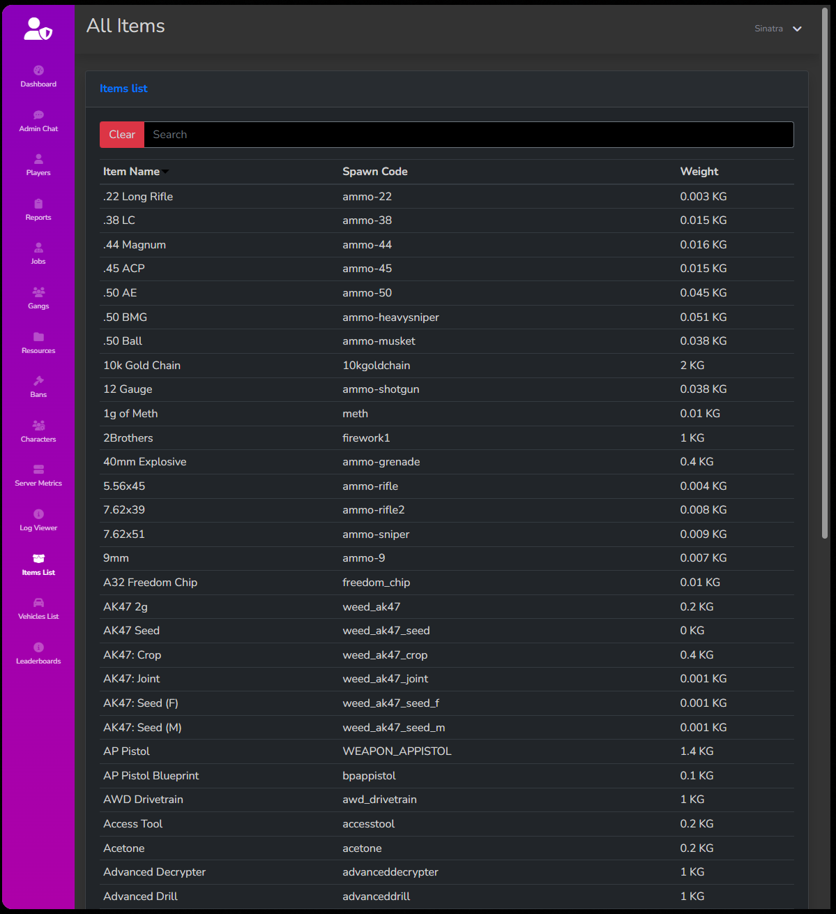Click the Clear search button
This screenshot has width=836, height=914.
pos(122,135)
